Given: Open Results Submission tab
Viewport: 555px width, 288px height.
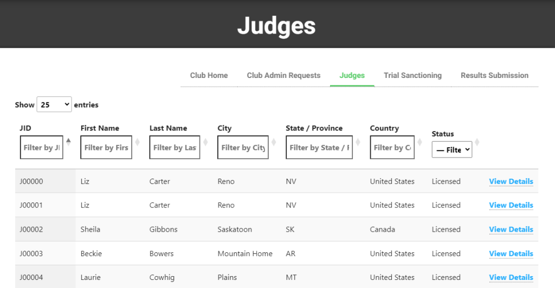Looking at the screenshot, I should pos(494,75).
